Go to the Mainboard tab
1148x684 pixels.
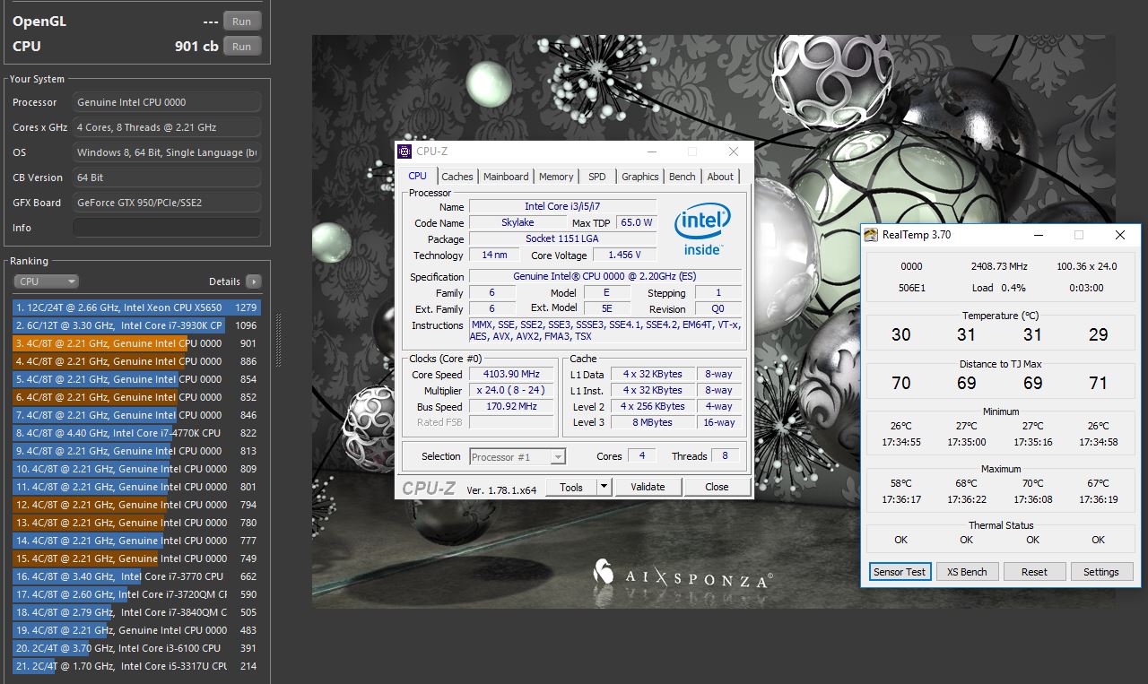506,177
